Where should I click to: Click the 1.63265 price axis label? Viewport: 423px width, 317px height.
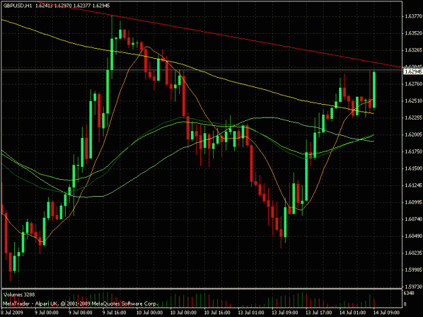click(x=414, y=50)
